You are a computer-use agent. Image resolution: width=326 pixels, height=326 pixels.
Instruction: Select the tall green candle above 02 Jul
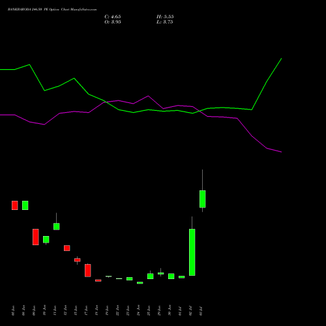pos(192,252)
